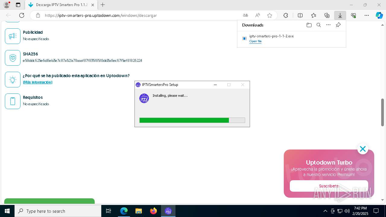Click the taskbar clock and date

360,211
